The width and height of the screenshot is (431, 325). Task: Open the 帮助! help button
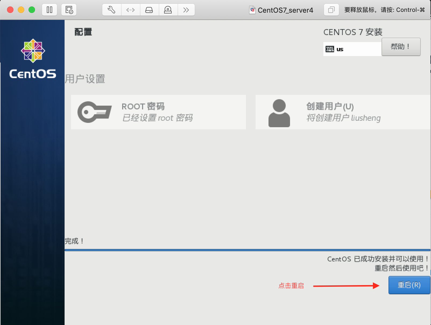click(x=401, y=47)
